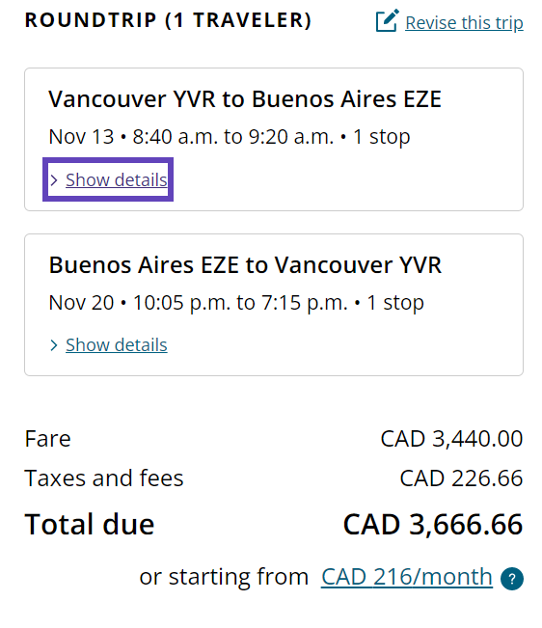Image resolution: width=542 pixels, height=628 pixels.
Task: Click the CAD 226.66 taxes amount
Action: (x=461, y=478)
